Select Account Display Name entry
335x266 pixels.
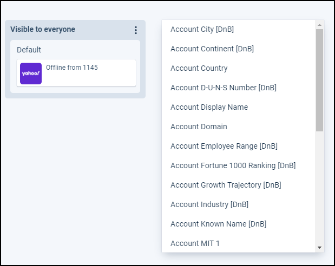pos(209,107)
